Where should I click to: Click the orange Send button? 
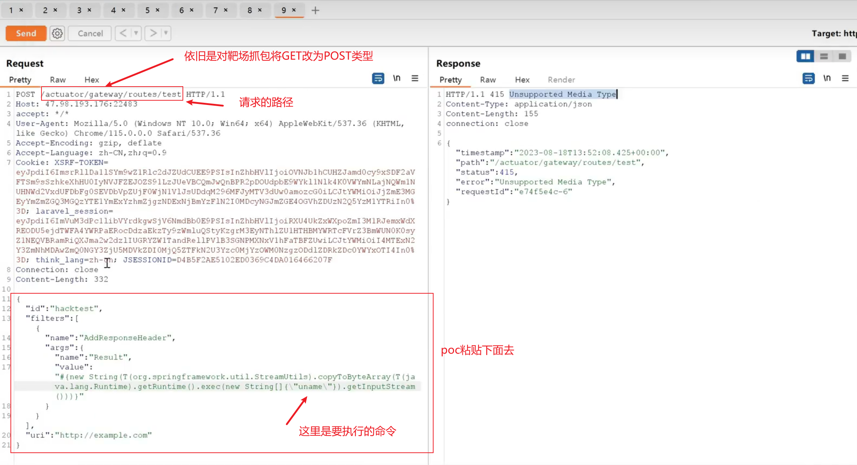(x=26, y=34)
